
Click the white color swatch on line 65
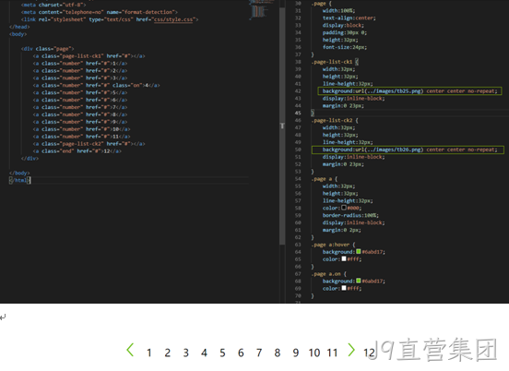[344, 259]
